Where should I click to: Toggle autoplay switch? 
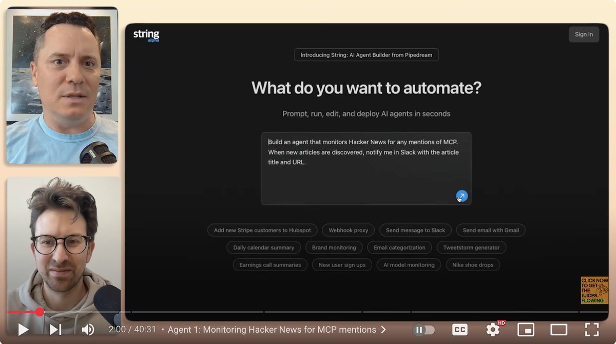pos(424,330)
